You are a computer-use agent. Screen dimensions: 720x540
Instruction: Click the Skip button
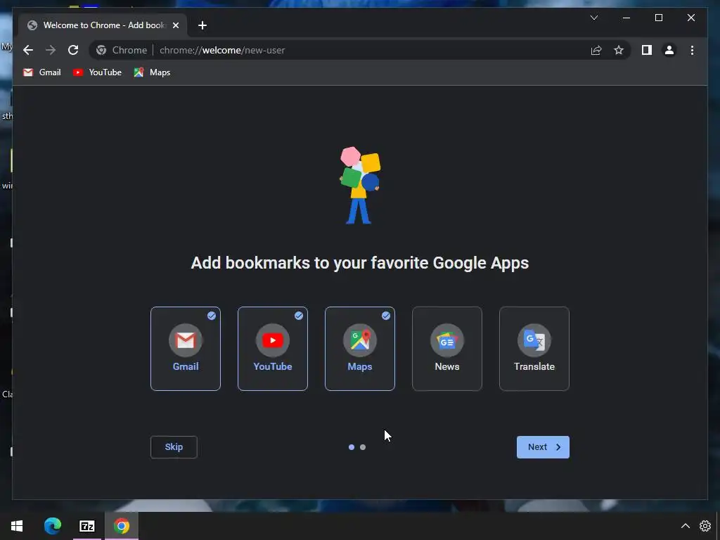click(x=174, y=446)
